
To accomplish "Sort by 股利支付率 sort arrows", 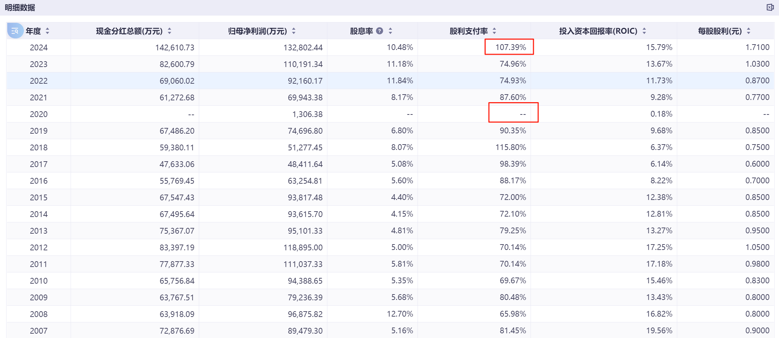I will tap(494, 31).
